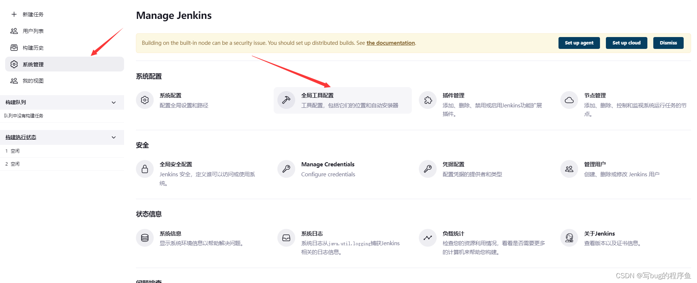The width and height of the screenshot is (697, 283).
Task: Click the key icon of 凭据配置
Action: (428, 169)
